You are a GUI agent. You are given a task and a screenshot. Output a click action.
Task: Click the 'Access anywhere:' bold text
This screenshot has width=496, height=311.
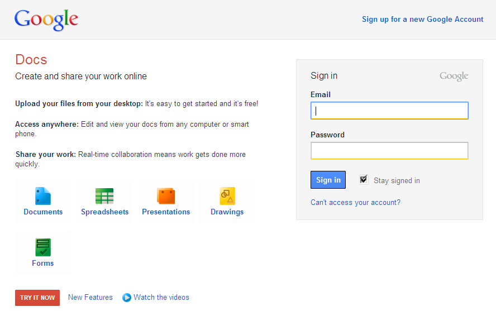(x=47, y=124)
